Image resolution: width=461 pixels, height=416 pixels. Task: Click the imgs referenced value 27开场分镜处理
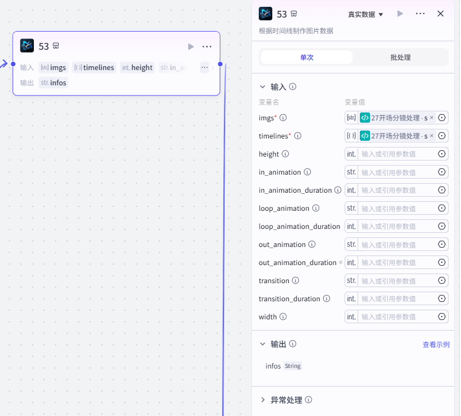pos(397,118)
